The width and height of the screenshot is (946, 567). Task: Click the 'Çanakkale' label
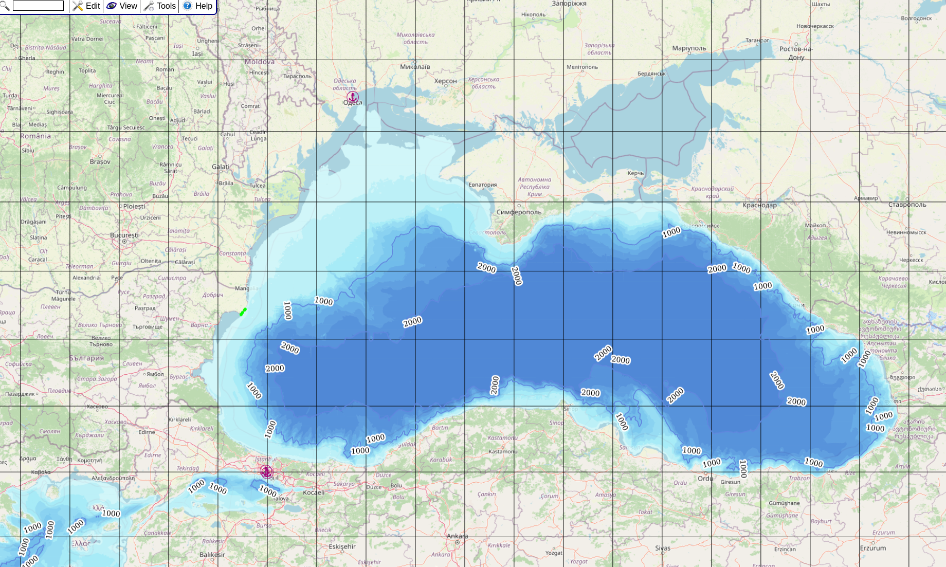(x=158, y=533)
